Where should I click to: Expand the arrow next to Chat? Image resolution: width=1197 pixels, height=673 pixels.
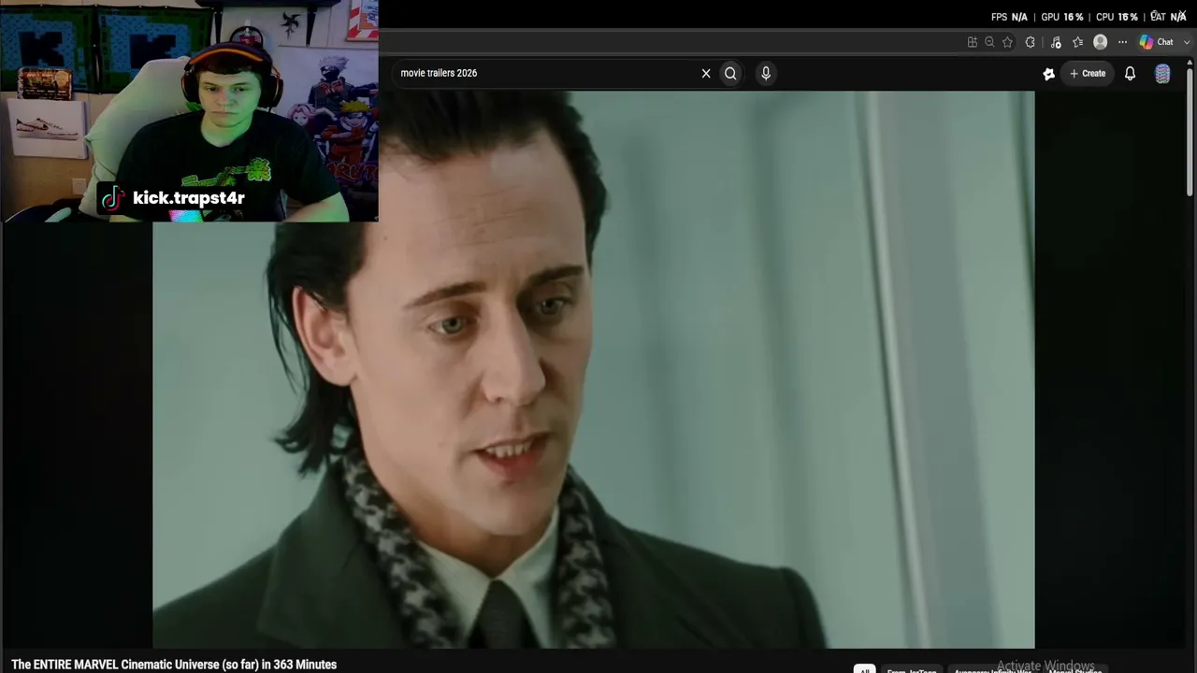point(1187,42)
